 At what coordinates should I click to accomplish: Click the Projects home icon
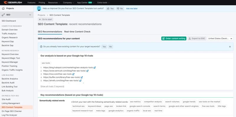(3, 9)
